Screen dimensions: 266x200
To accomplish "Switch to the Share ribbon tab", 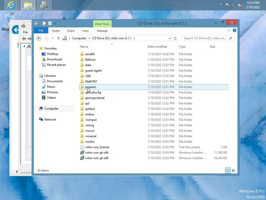I will click(x=71, y=31).
